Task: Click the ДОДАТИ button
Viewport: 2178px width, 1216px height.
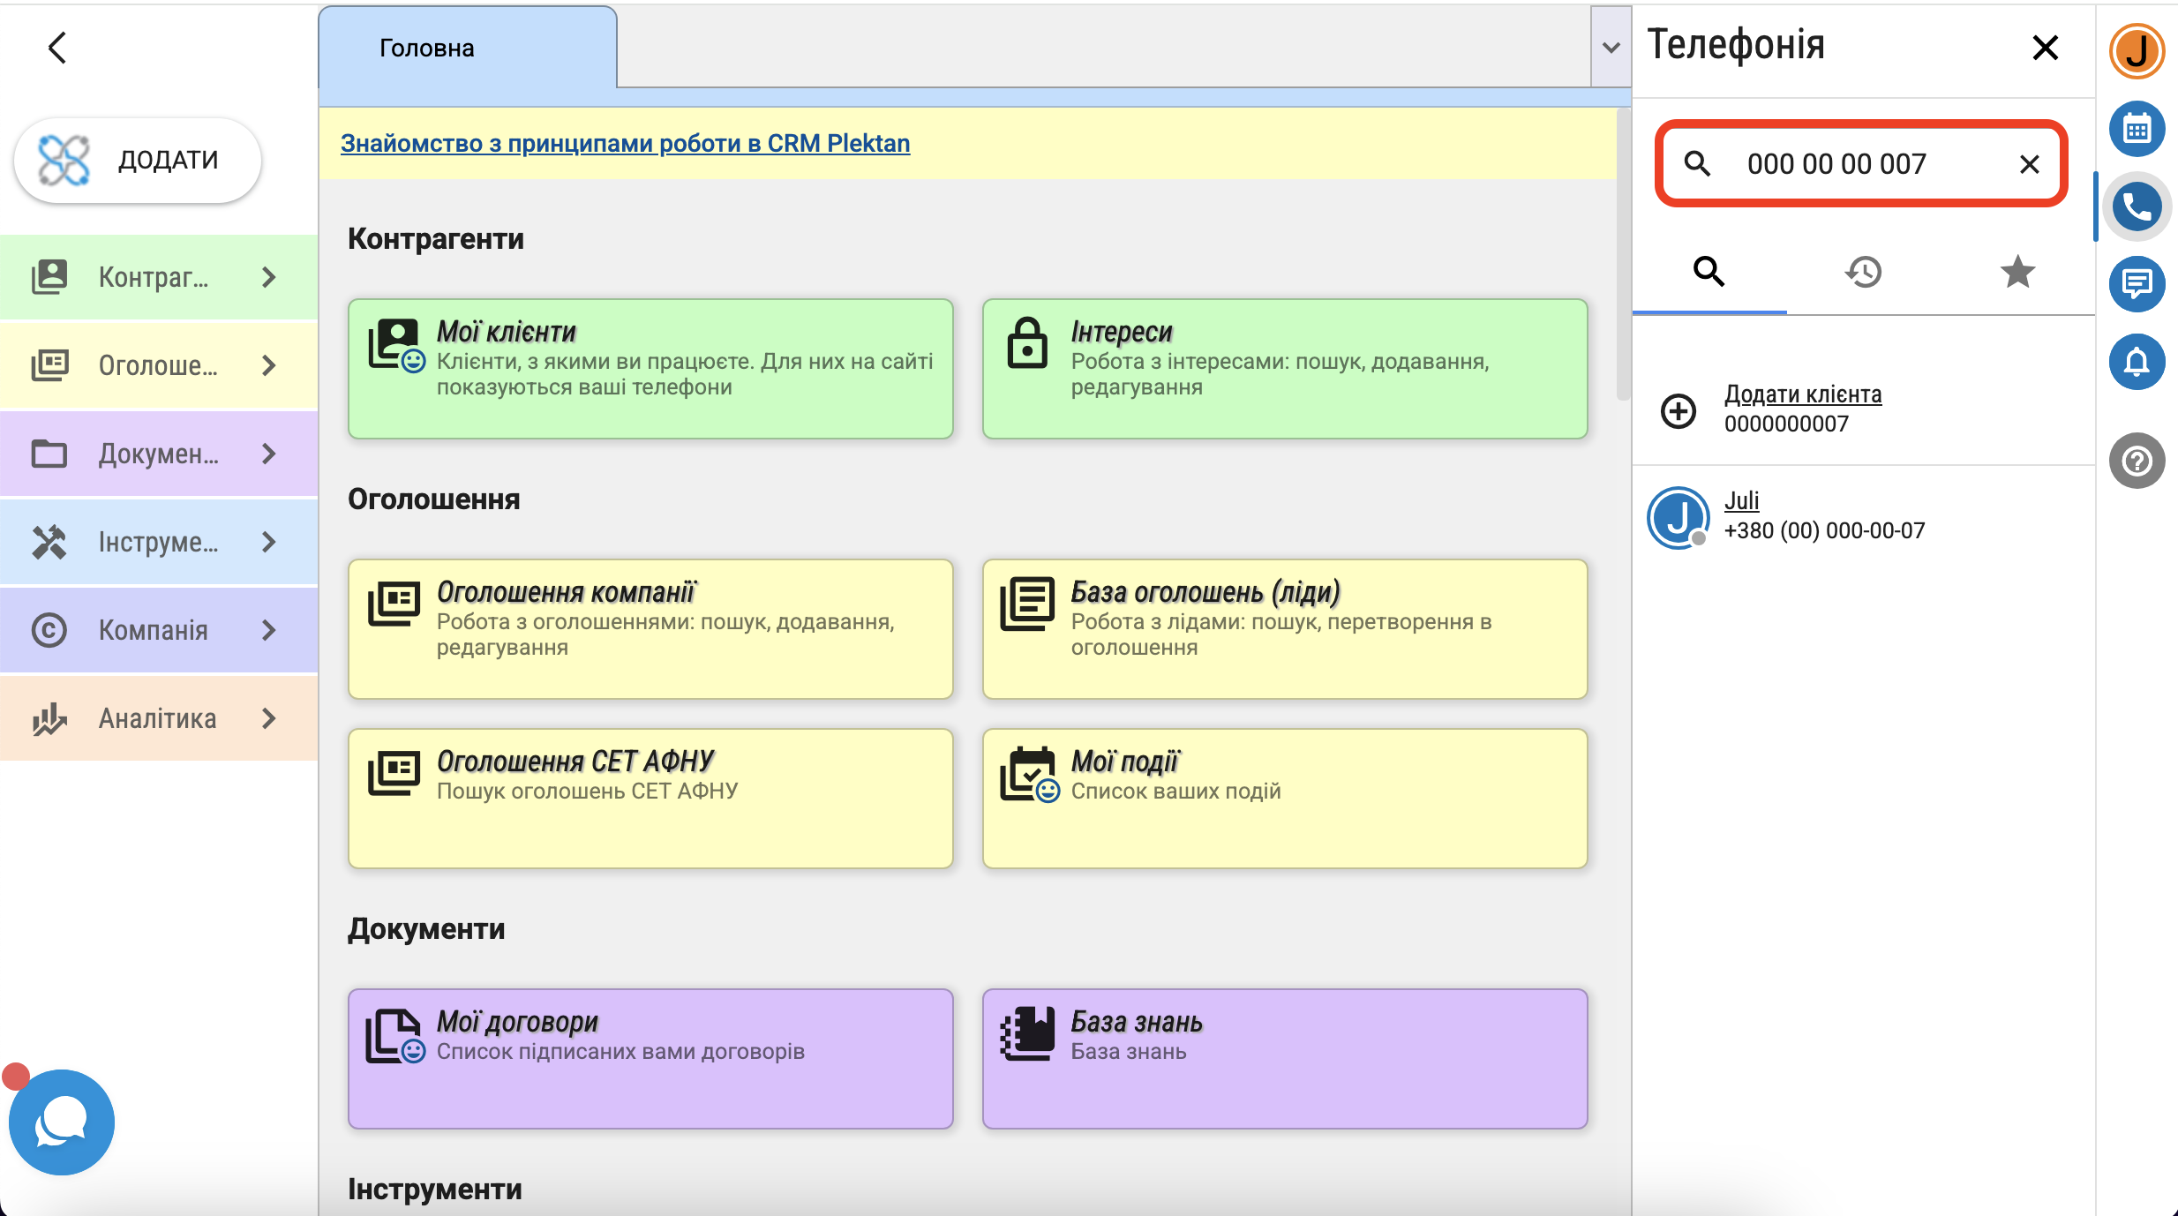Action: coord(138,160)
